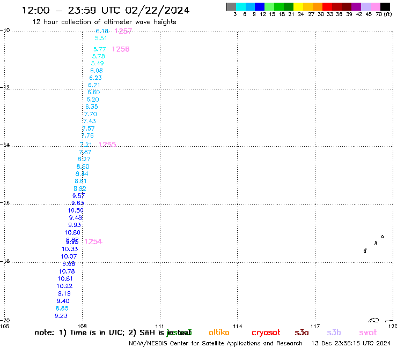
Task: Click the dark red s3a label
Action: tap(302, 333)
